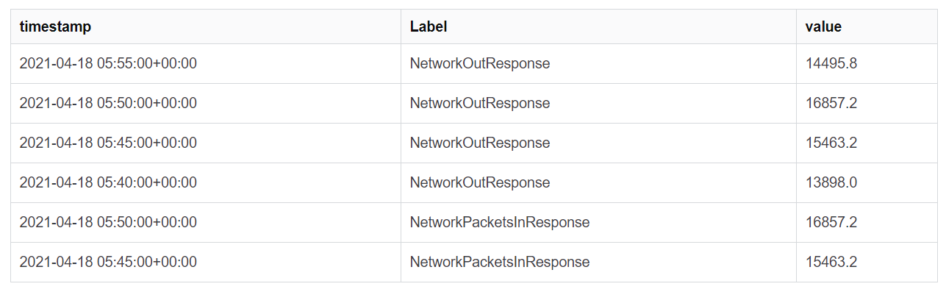Click 05:50:00 timestamp of NetworkPacketsInResponse row
The width and height of the screenshot is (946, 292).
coord(206,222)
